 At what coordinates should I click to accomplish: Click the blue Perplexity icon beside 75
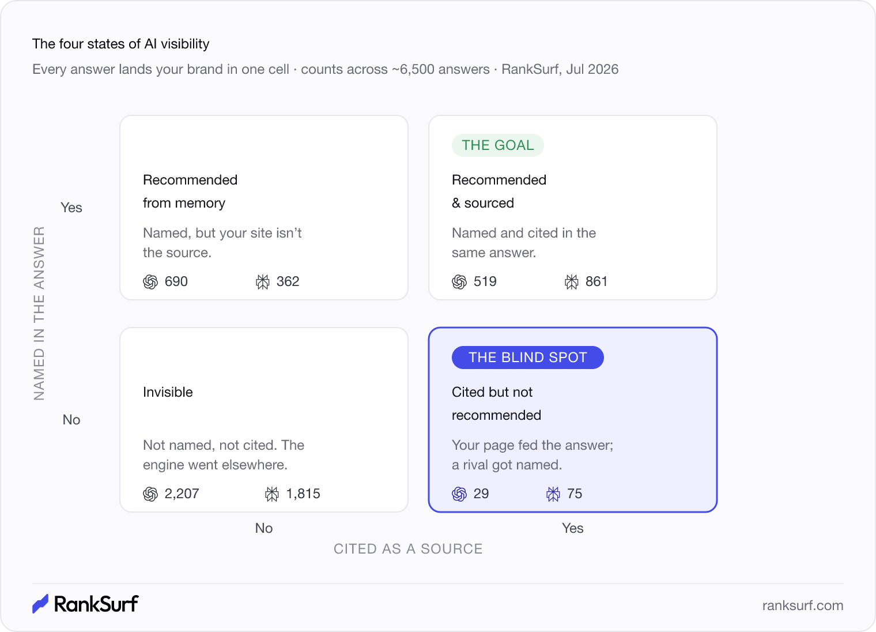553,494
